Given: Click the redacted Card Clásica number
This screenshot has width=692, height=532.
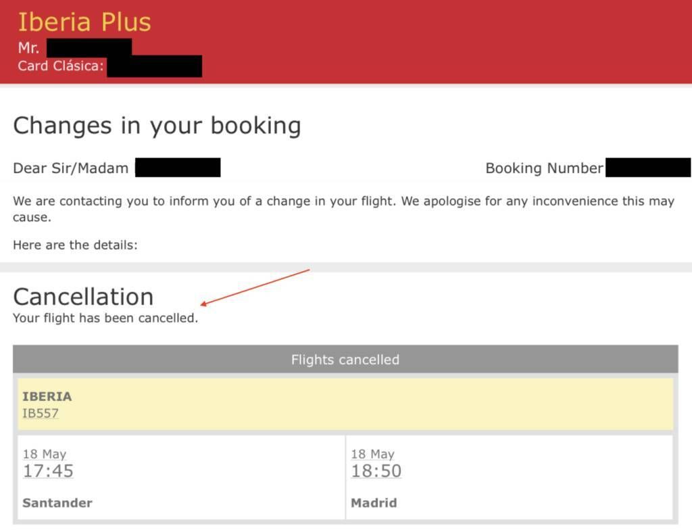Looking at the screenshot, I should click(x=155, y=66).
